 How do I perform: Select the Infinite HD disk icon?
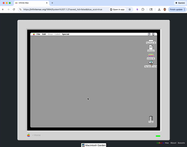pyautogui.click(x=151, y=55)
